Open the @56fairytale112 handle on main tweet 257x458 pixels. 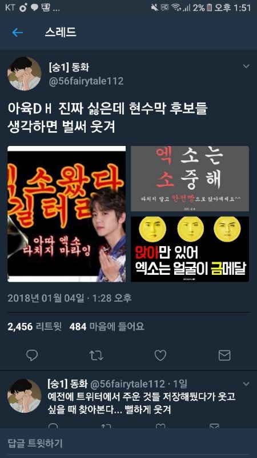(x=86, y=81)
